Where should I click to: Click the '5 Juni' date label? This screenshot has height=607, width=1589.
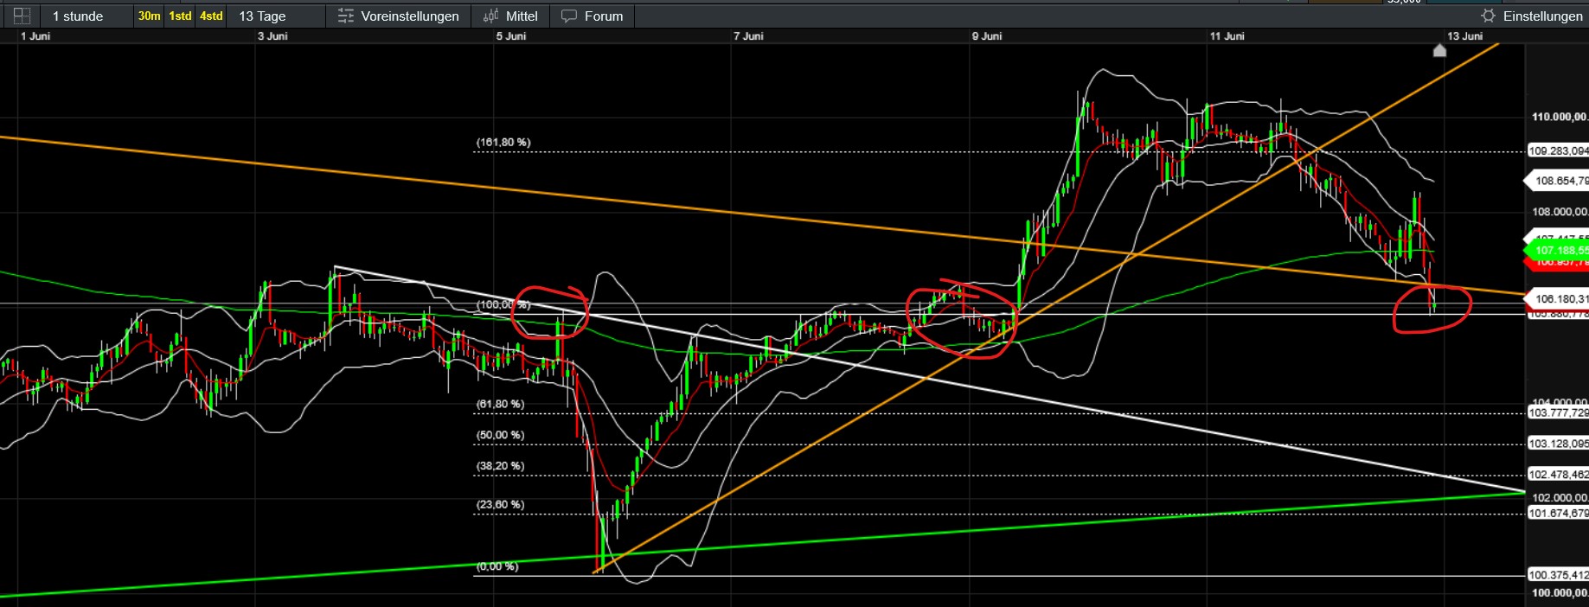pyautogui.click(x=510, y=36)
